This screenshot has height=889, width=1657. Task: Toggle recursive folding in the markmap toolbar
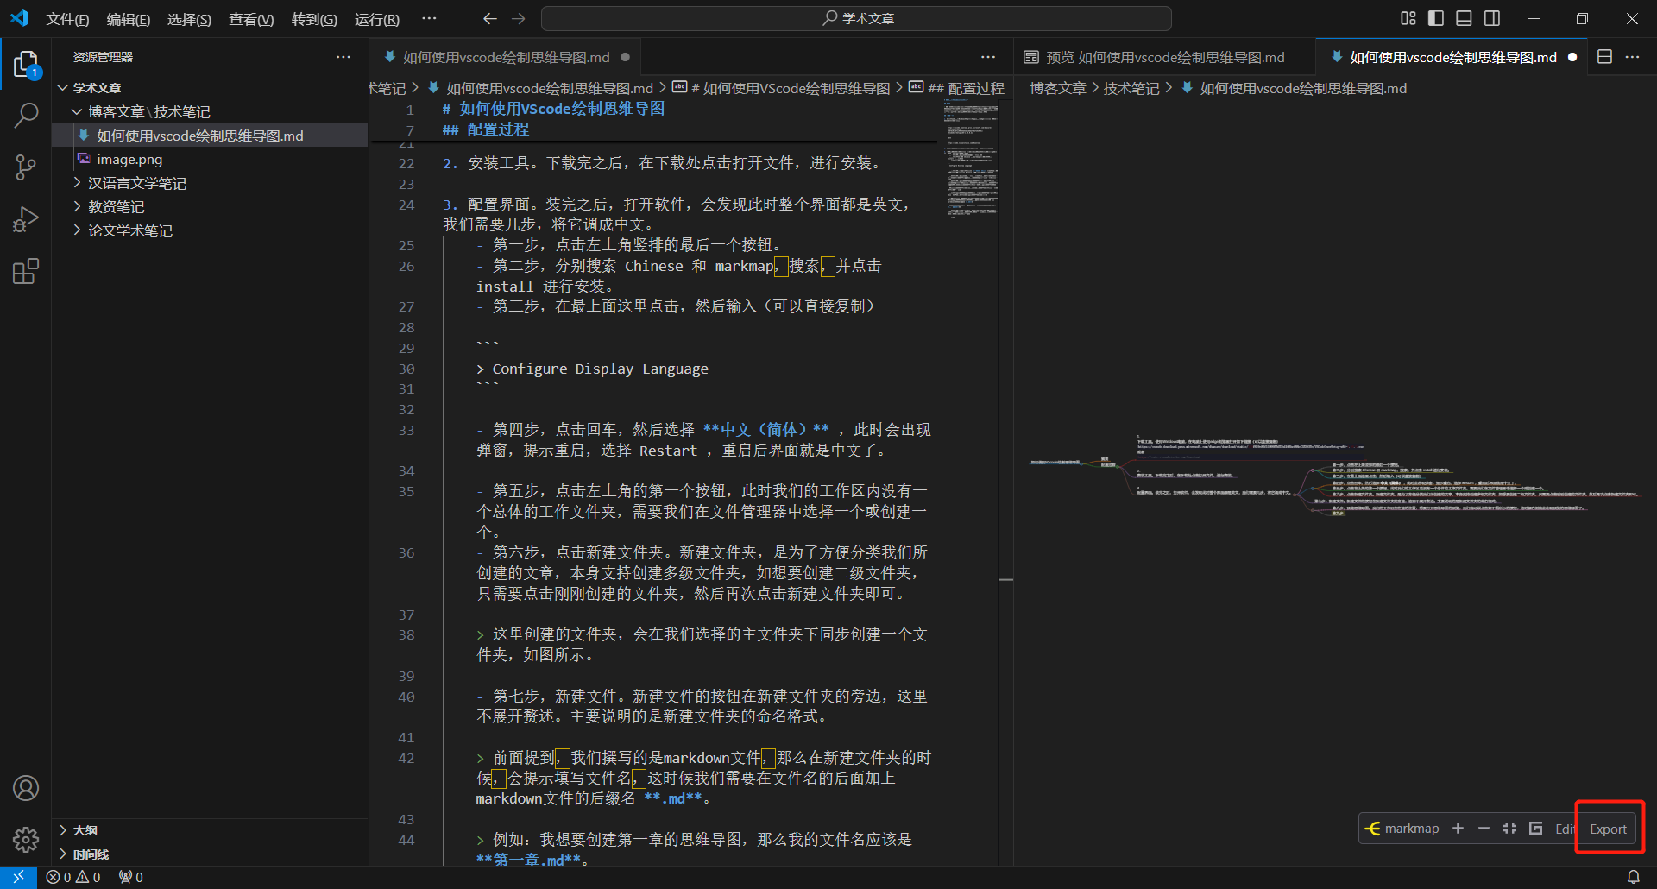pyautogui.click(x=1535, y=829)
